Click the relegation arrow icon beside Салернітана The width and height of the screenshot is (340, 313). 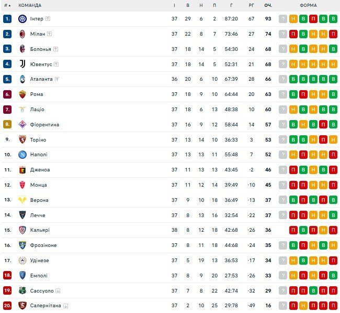click(66, 306)
